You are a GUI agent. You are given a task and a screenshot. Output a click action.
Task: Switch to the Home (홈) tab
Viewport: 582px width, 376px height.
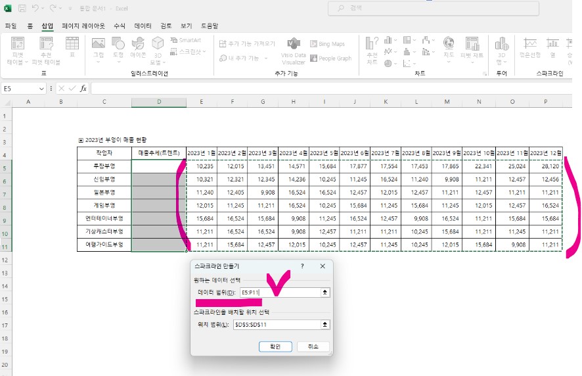[x=30, y=26]
